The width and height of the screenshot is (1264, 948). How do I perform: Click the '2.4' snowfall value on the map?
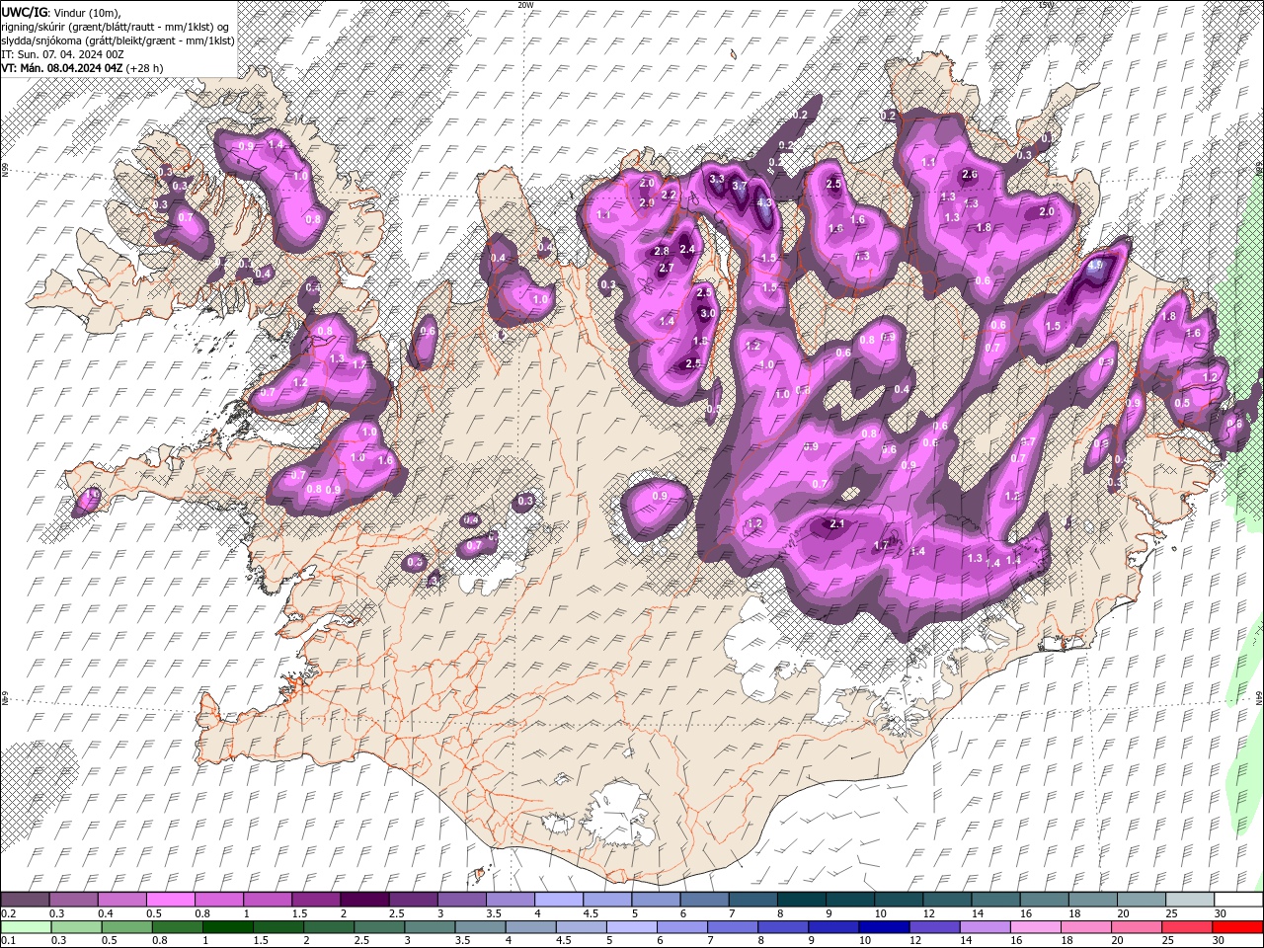coord(687,249)
